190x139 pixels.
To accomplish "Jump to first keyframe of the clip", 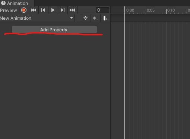I will click(34, 10).
